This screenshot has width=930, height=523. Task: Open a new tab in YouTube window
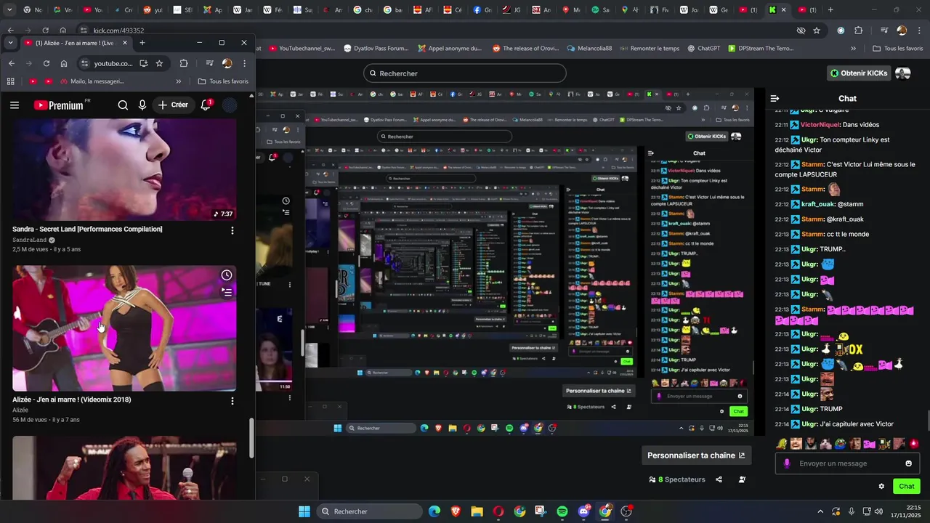click(142, 43)
